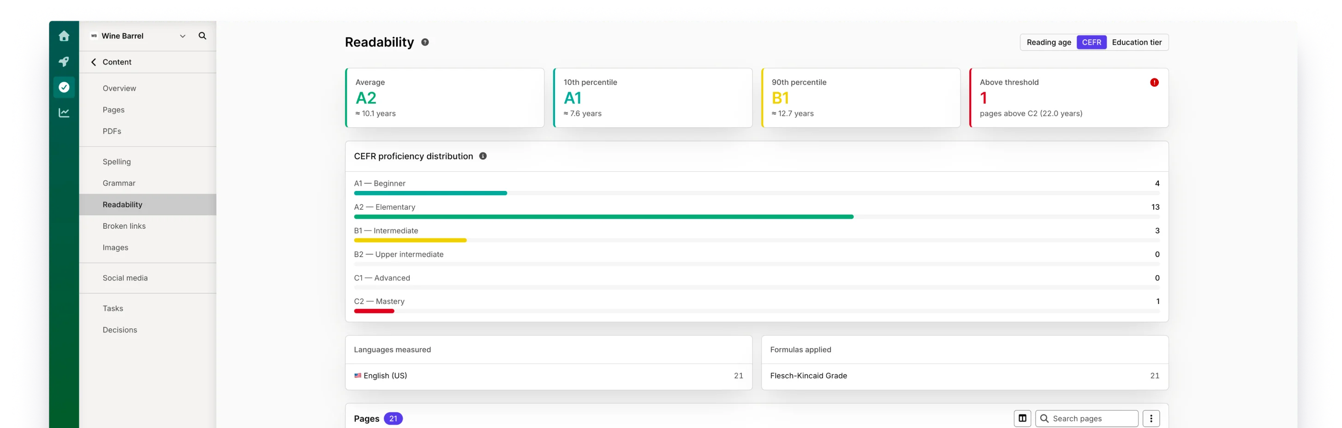Click the Flesch-Kincaid Grade row
The height and width of the screenshot is (428, 1342).
pos(964,376)
